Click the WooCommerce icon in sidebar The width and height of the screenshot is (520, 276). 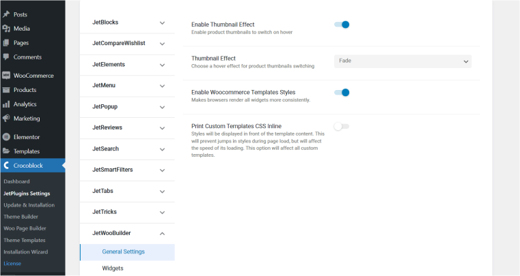6,76
